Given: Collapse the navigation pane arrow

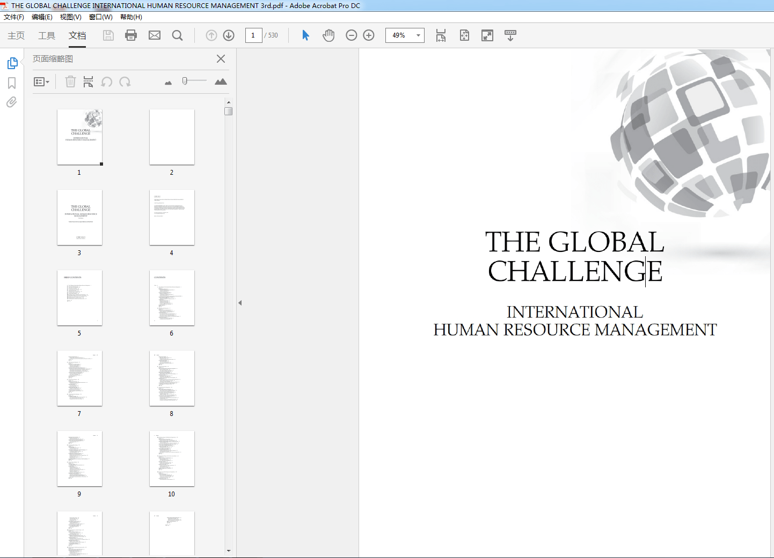Looking at the screenshot, I should [240, 303].
